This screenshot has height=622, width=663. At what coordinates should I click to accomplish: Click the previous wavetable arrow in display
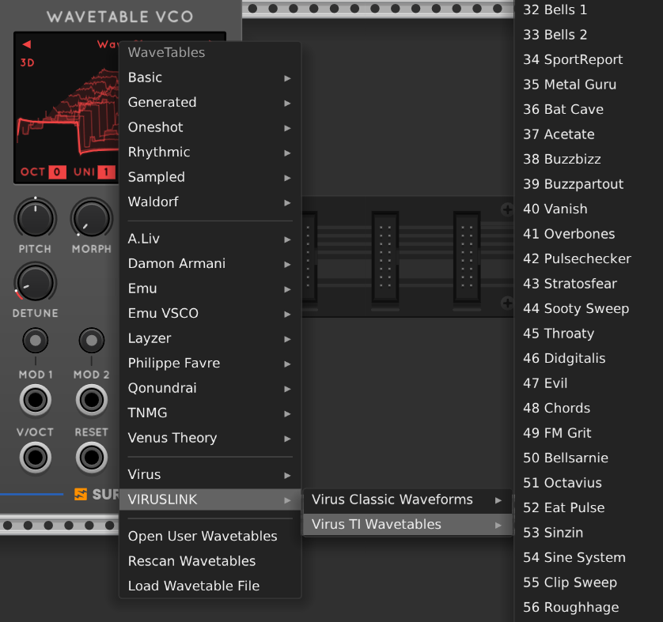26,44
